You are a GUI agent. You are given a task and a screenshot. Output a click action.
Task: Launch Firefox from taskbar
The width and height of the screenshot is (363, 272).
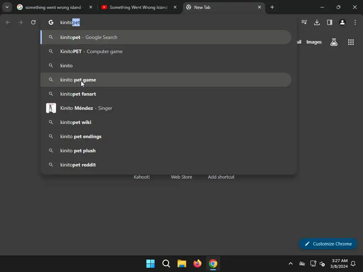tap(197, 263)
